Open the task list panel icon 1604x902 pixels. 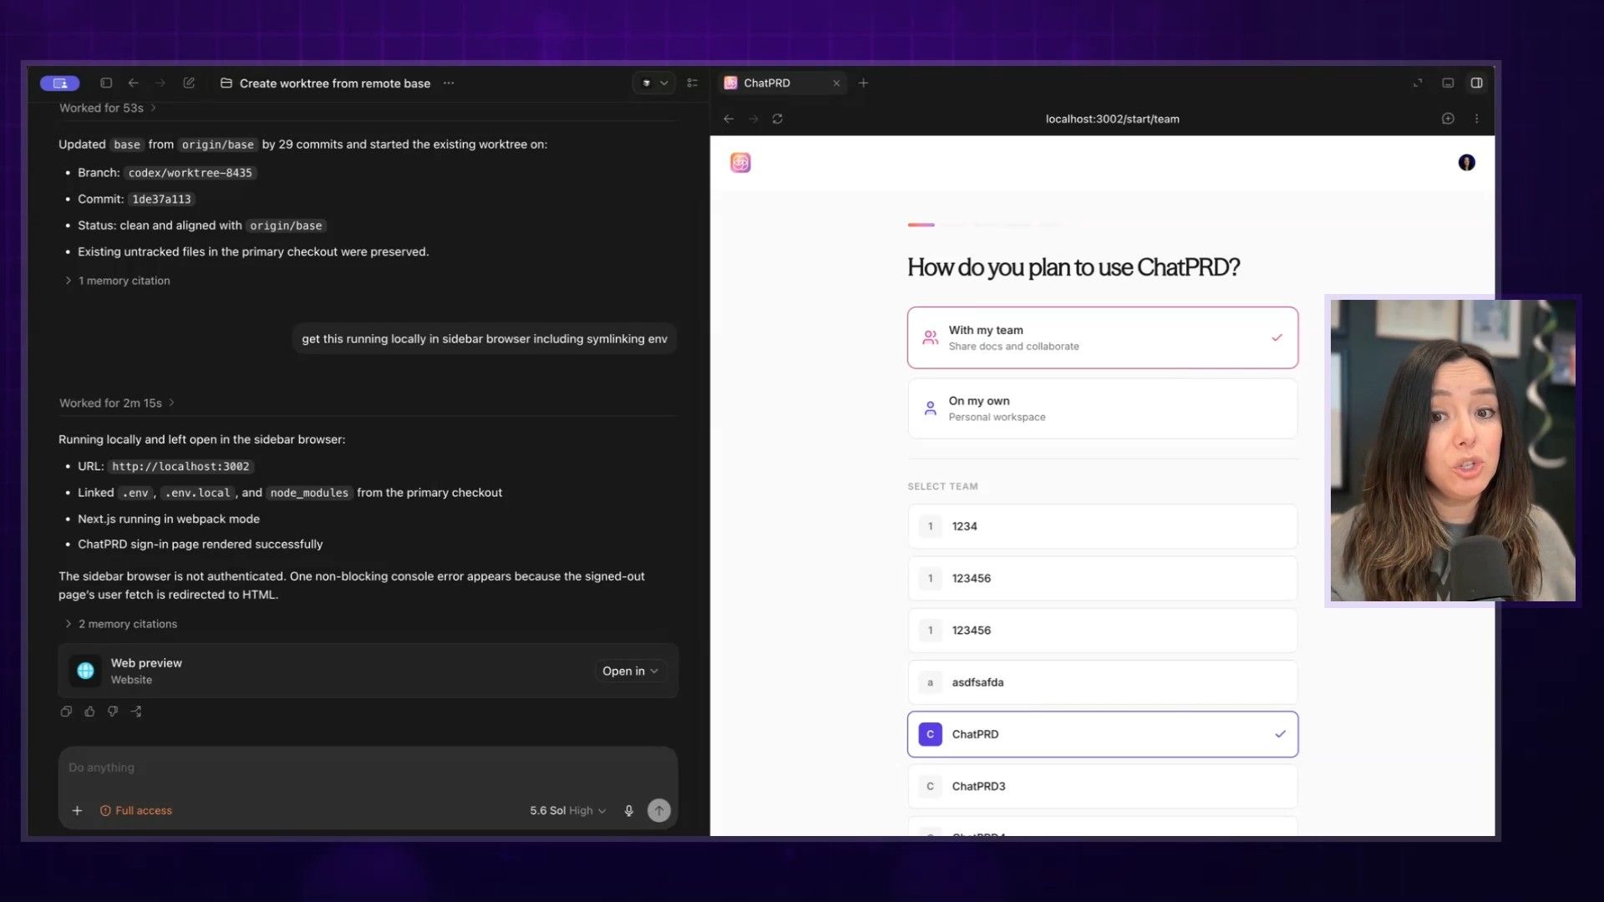692,83
